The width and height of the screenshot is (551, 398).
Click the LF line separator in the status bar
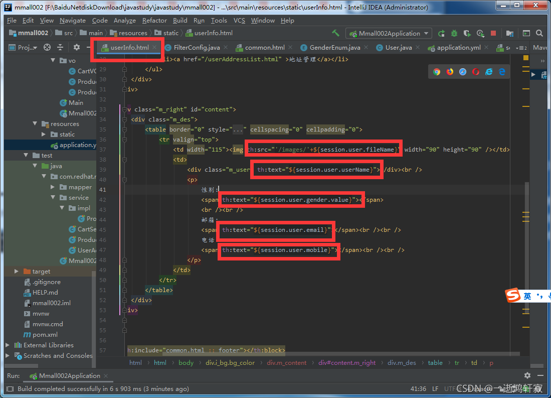435,389
